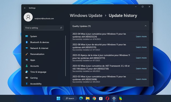
Task: Open Microsoft Edge from taskbar
Action: coord(81,99)
